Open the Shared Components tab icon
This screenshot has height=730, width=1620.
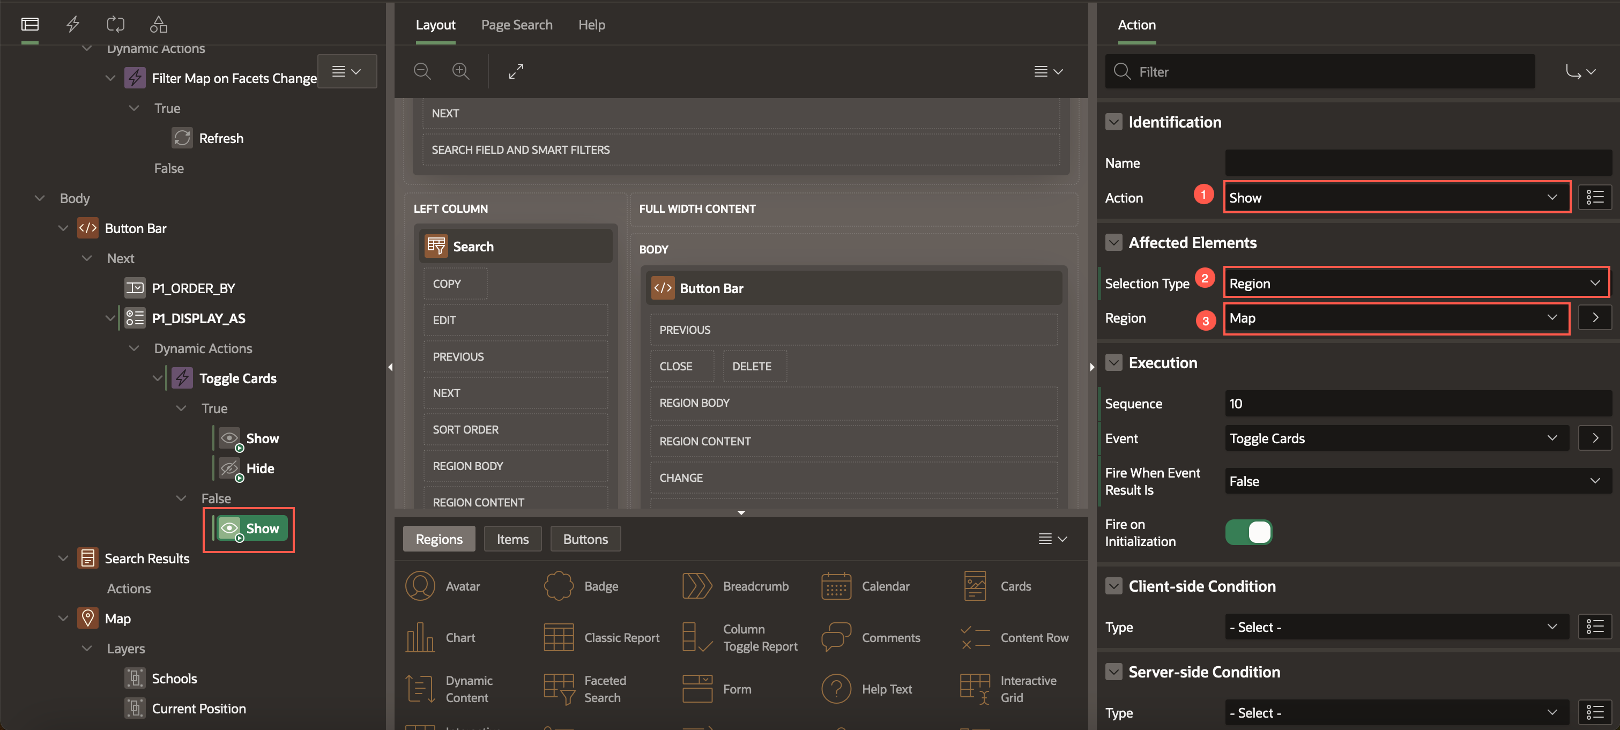(159, 24)
